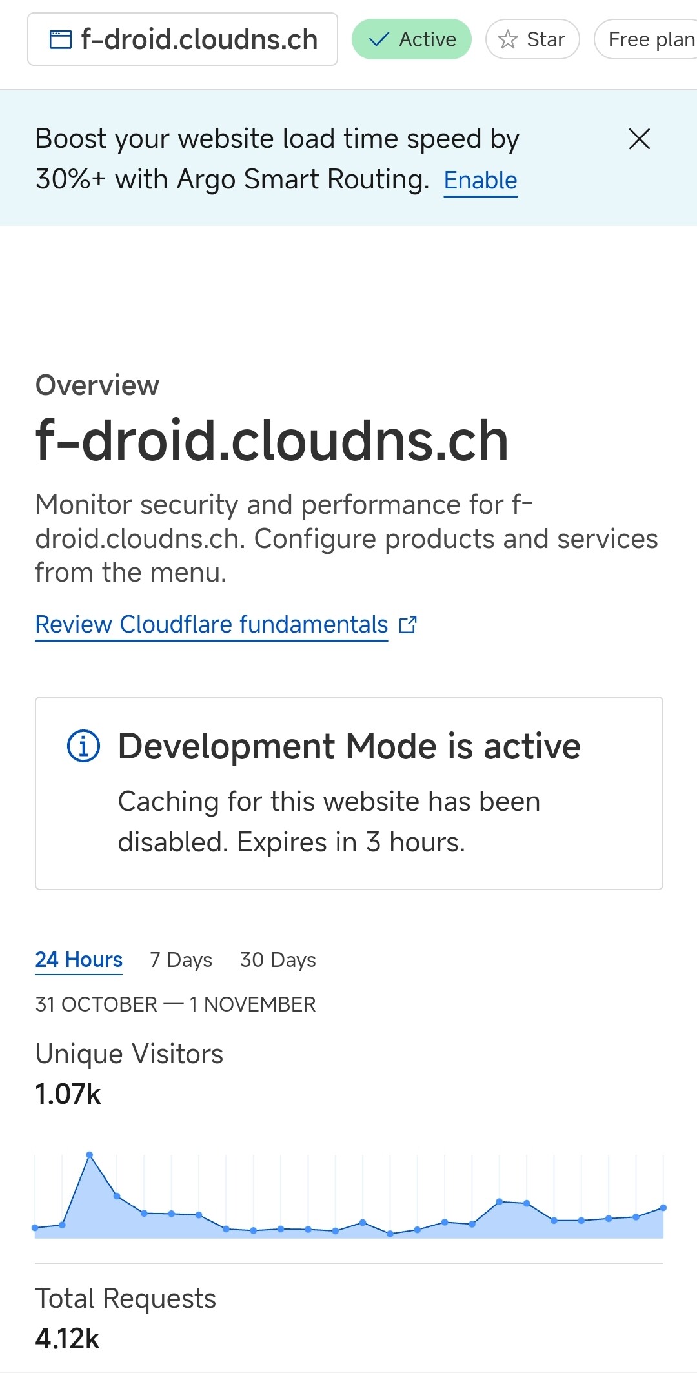Open Review Cloudflare fundamentals link
Screen dimensions: 697x1373
point(212,625)
